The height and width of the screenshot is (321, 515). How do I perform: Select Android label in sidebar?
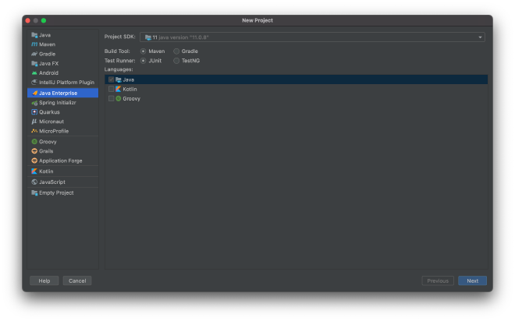48,72
